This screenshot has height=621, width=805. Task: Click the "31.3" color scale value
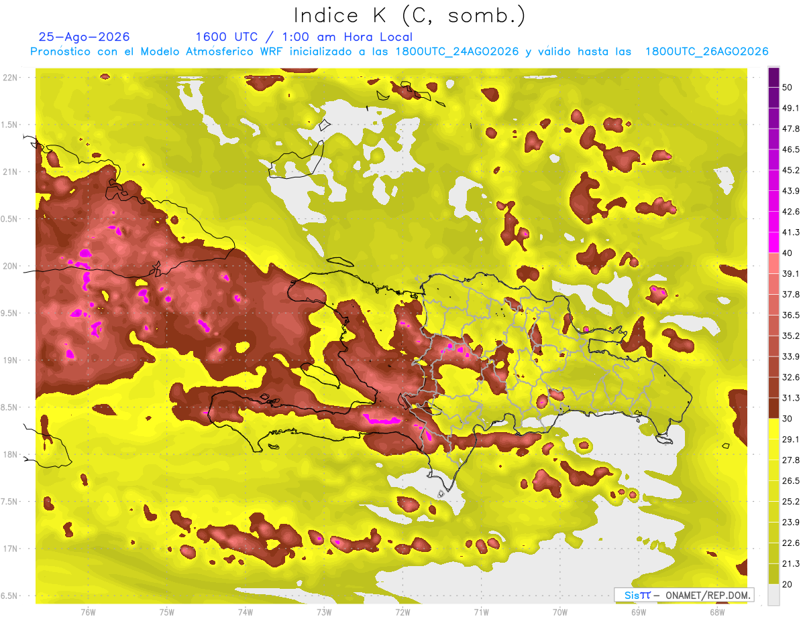pyautogui.click(x=791, y=398)
